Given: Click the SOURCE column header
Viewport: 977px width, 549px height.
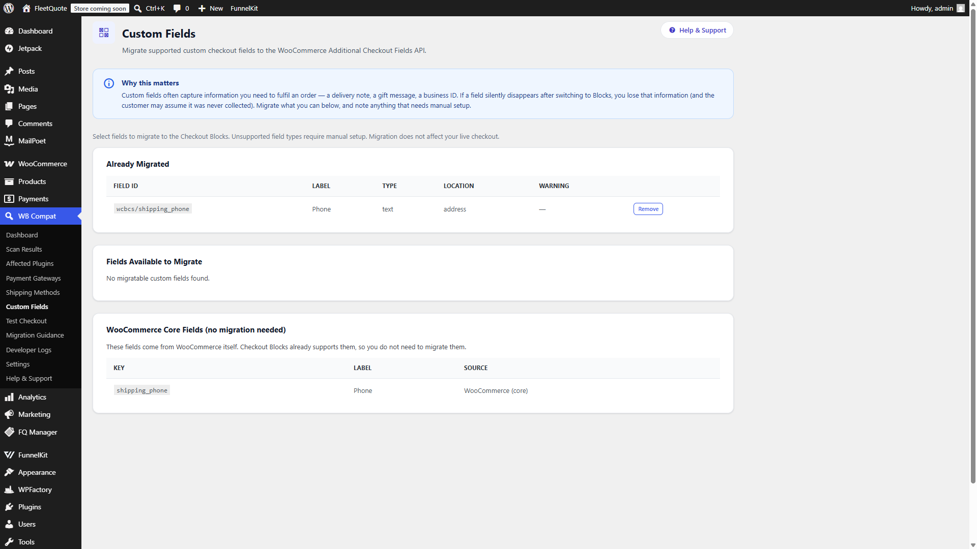Looking at the screenshot, I should 475,368.
